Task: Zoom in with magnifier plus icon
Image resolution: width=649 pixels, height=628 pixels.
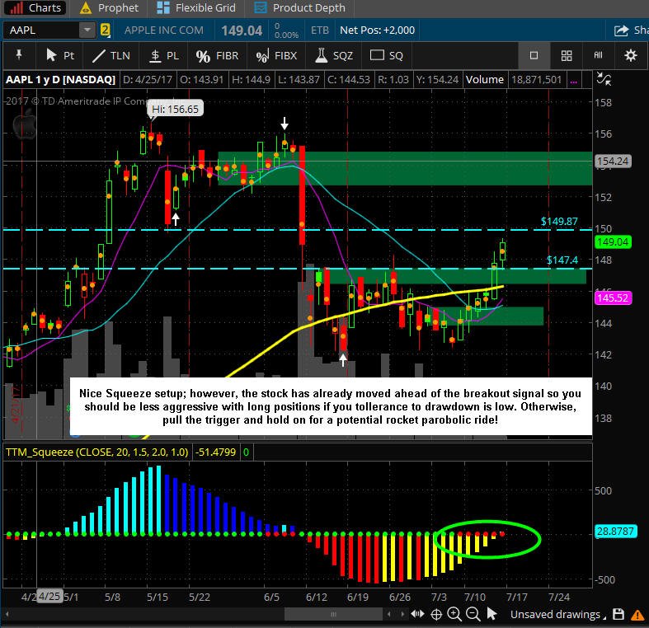Action: (454, 614)
